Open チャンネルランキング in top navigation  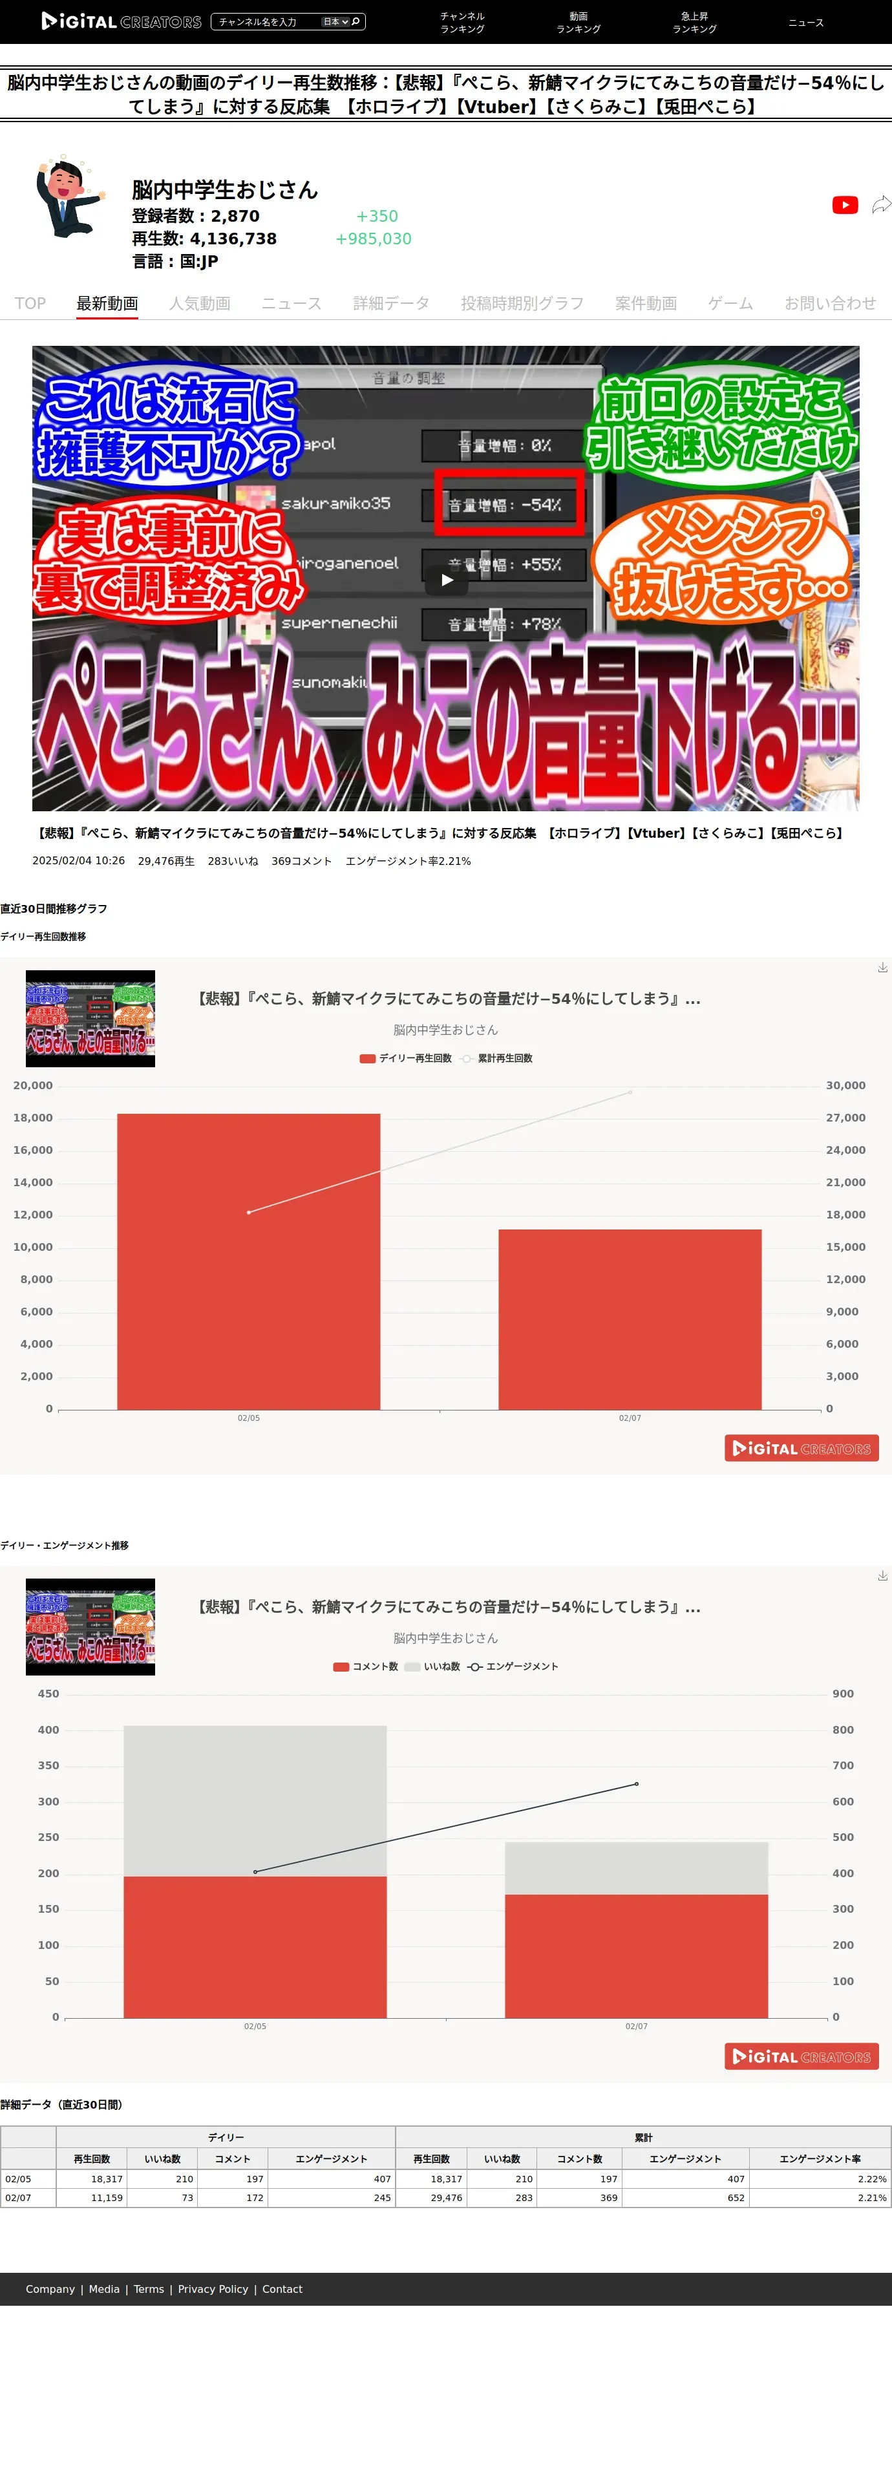[462, 22]
